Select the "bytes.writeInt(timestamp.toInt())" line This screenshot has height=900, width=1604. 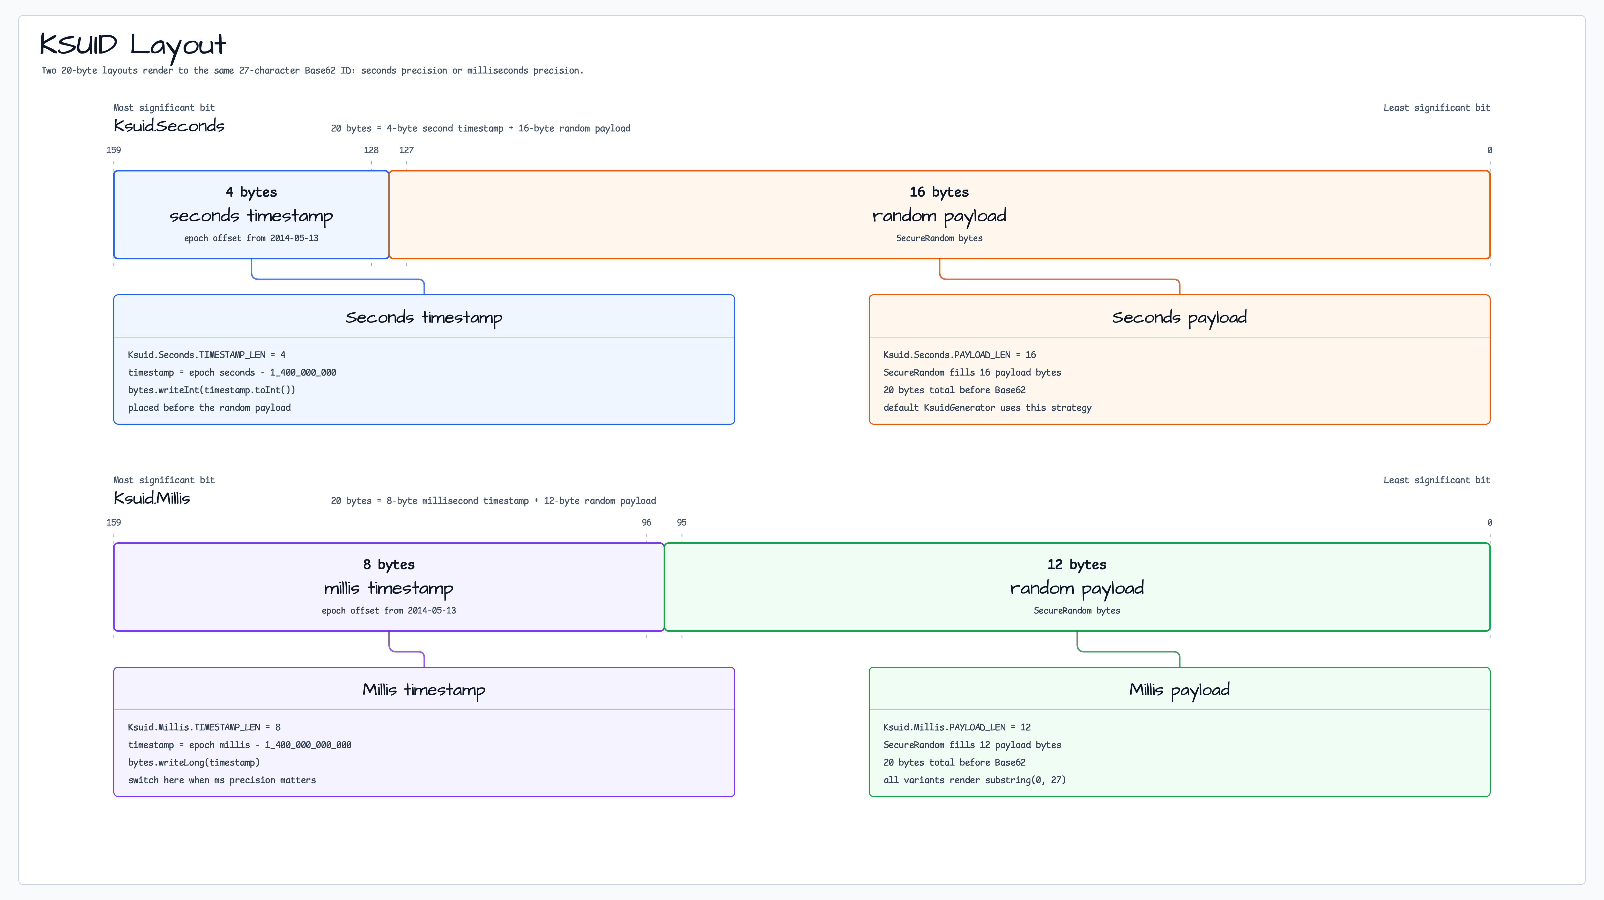tap(212, 390)
